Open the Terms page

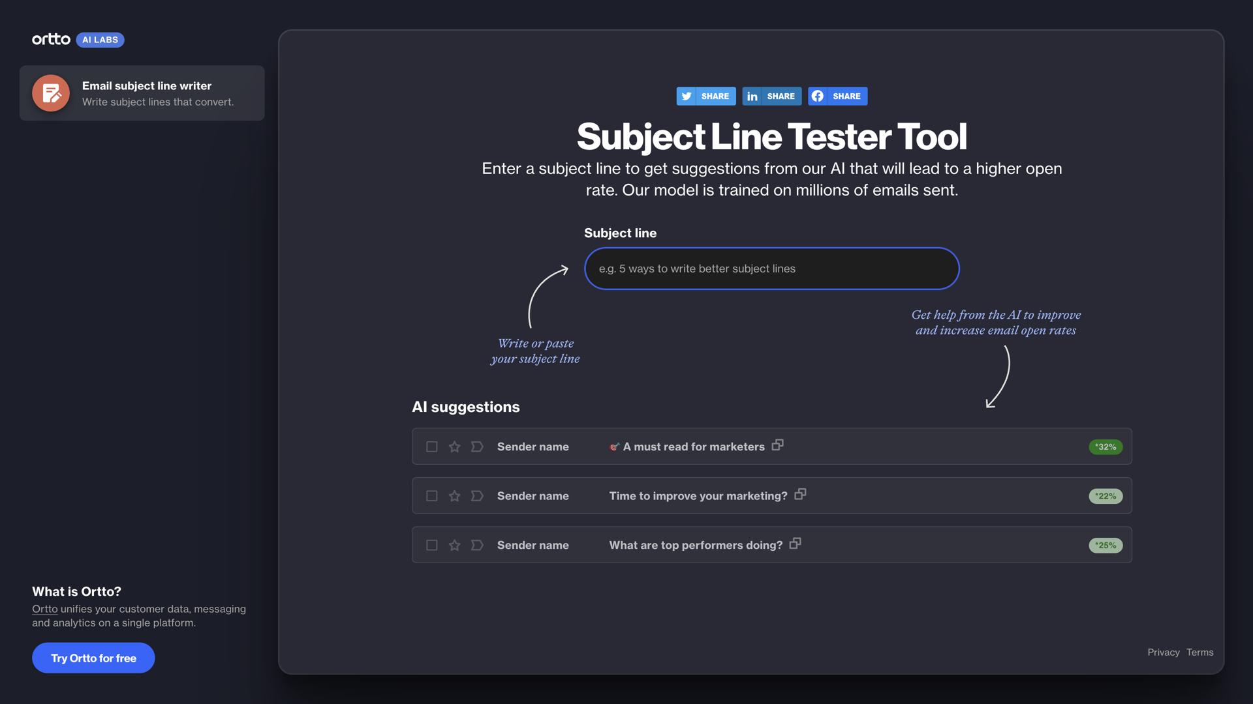tap(1200, 652)
